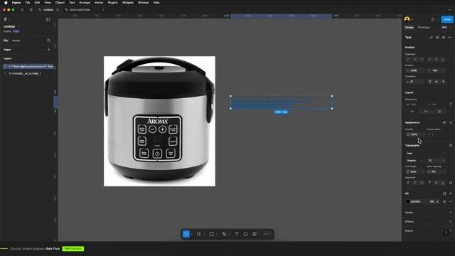Search layers with the magnifier icon

tap(48, 41)
